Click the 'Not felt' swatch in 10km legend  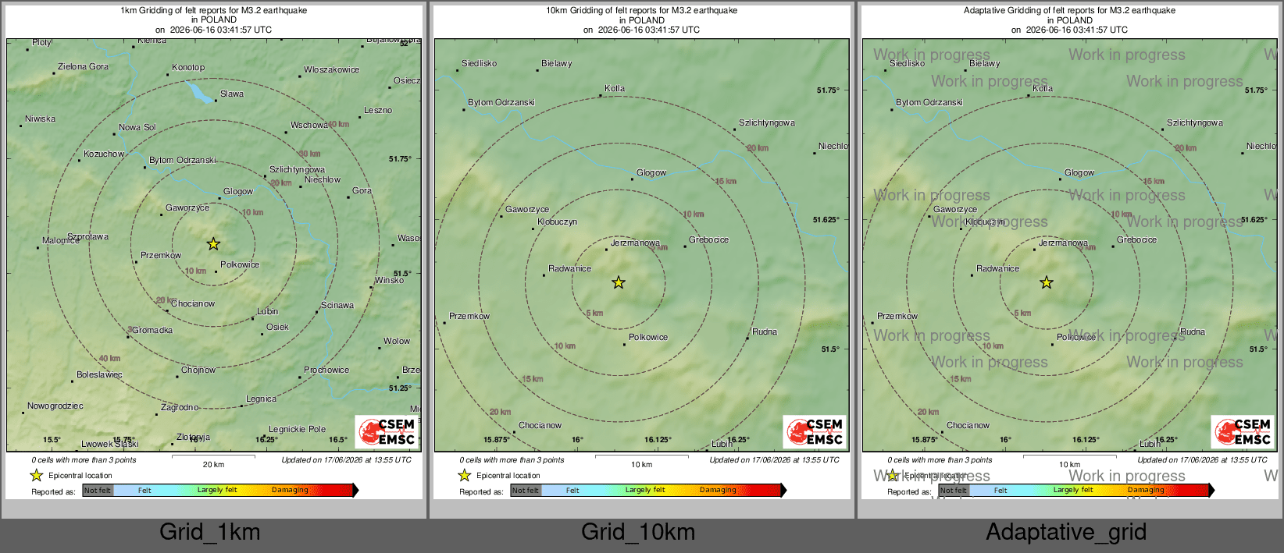[x=526, y=490]
